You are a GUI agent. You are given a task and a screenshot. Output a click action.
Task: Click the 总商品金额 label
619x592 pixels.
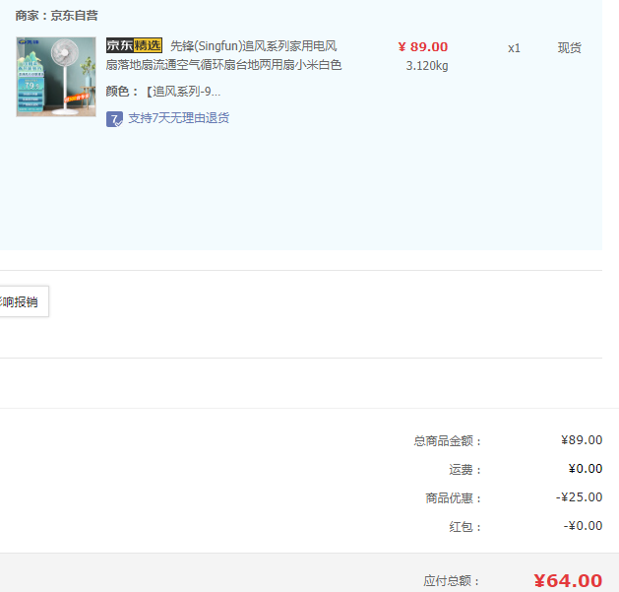point(448,440)
